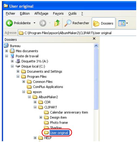Click the green Précédente back arrow icon
137x142 pixels.
tap(9, 23)
